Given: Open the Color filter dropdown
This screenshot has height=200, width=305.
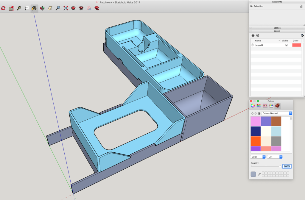Looking at the screenshot, I should [x=258, y=157].
